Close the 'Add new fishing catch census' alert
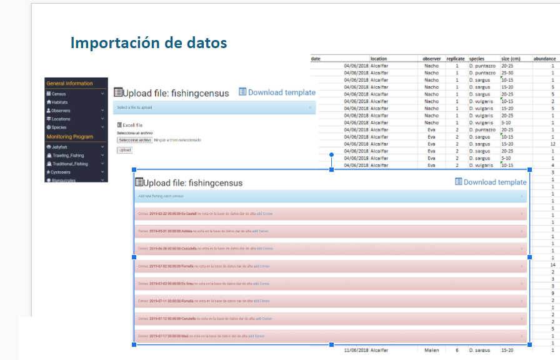Viewport: 560px width, 360px height. click(x=521, y=196)
